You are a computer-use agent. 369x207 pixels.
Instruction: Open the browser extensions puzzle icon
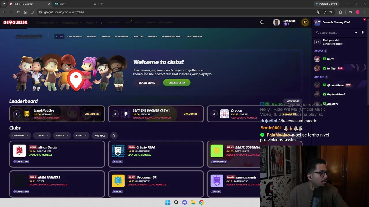pyautogui.click(x=340, y=12)
